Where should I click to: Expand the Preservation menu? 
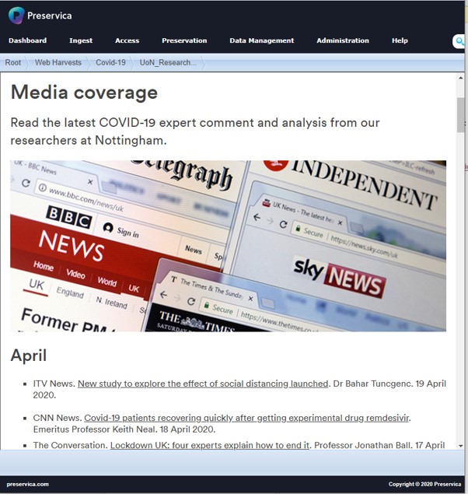tap(184, 40)
